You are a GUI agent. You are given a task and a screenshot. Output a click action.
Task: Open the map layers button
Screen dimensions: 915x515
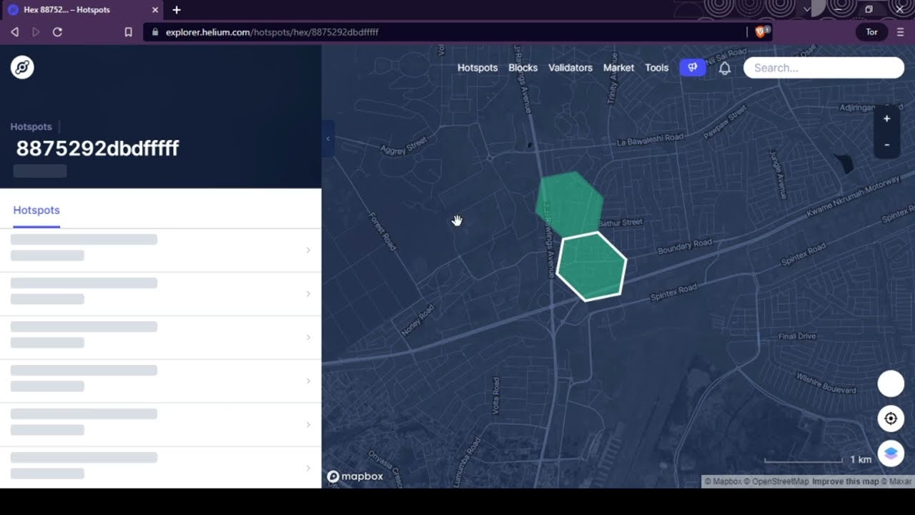891,453
